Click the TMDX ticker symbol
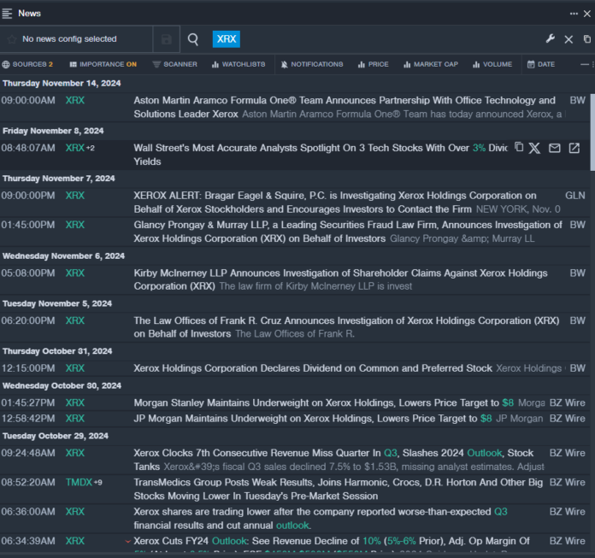Screen dimensions: 595x558 [78, 482]
